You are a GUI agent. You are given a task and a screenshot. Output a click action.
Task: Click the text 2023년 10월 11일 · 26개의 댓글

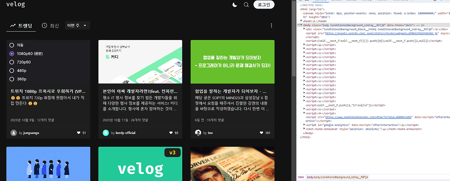click(x=125, y=120)
